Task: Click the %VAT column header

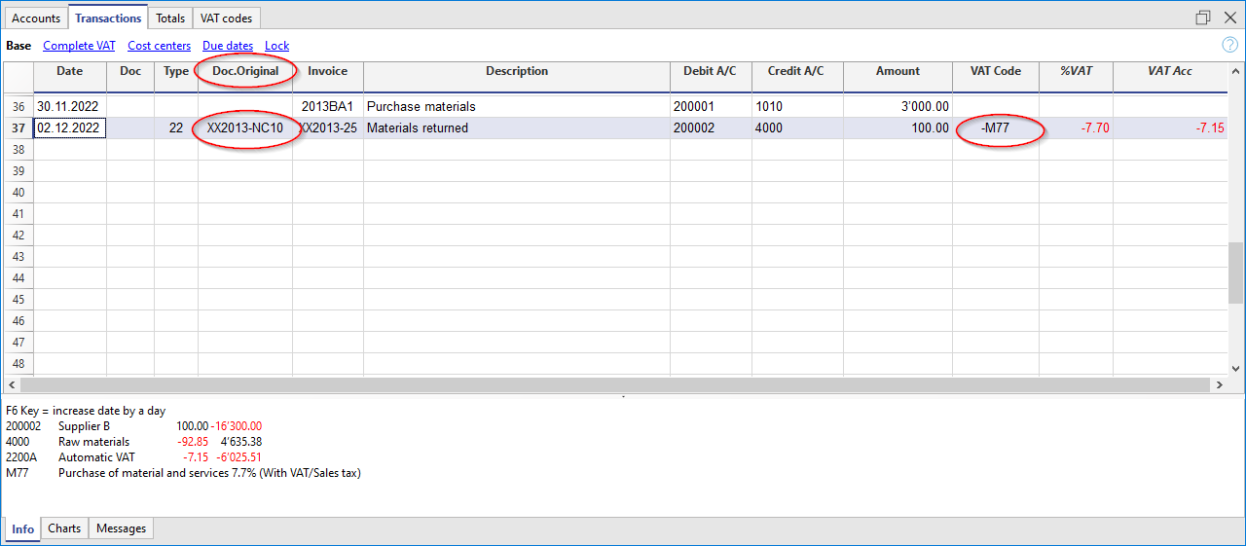Action: (x=1076, y=77)
